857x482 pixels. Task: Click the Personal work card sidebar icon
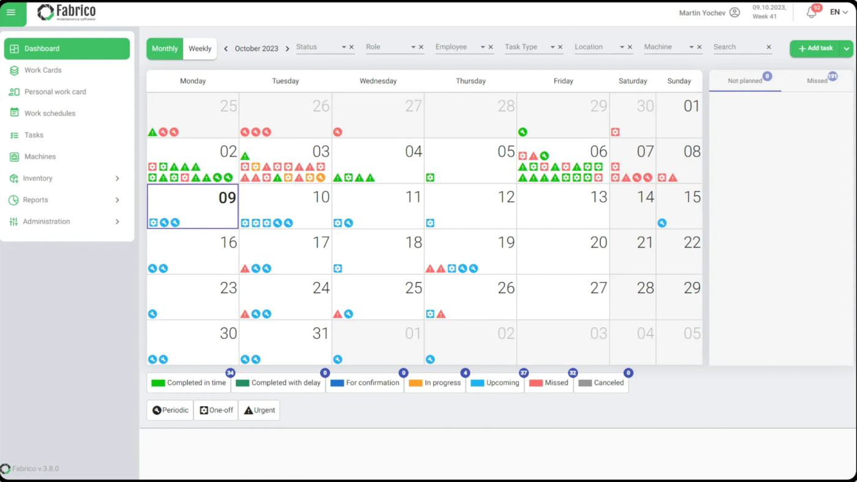[x=14, y=92]
